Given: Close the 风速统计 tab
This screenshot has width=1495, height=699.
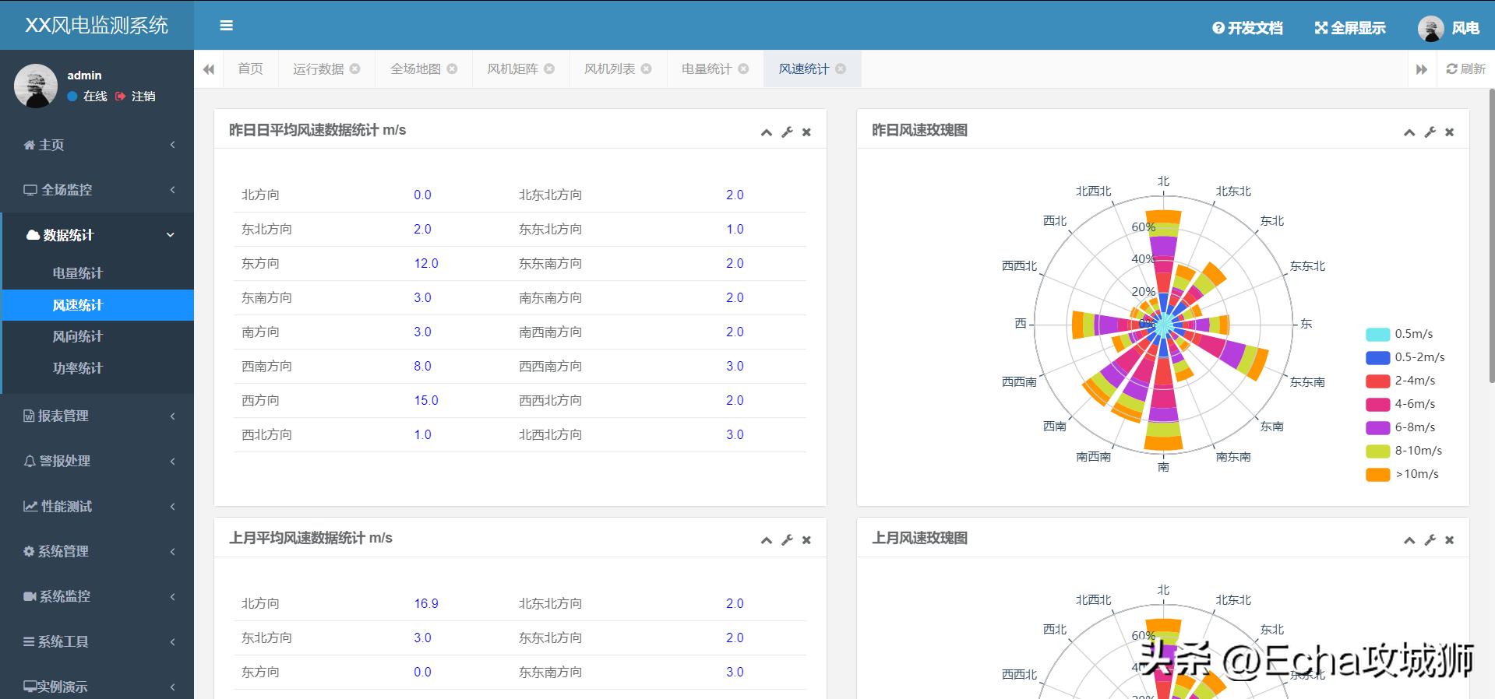Looking at the screenshot, I should point(841,68).
